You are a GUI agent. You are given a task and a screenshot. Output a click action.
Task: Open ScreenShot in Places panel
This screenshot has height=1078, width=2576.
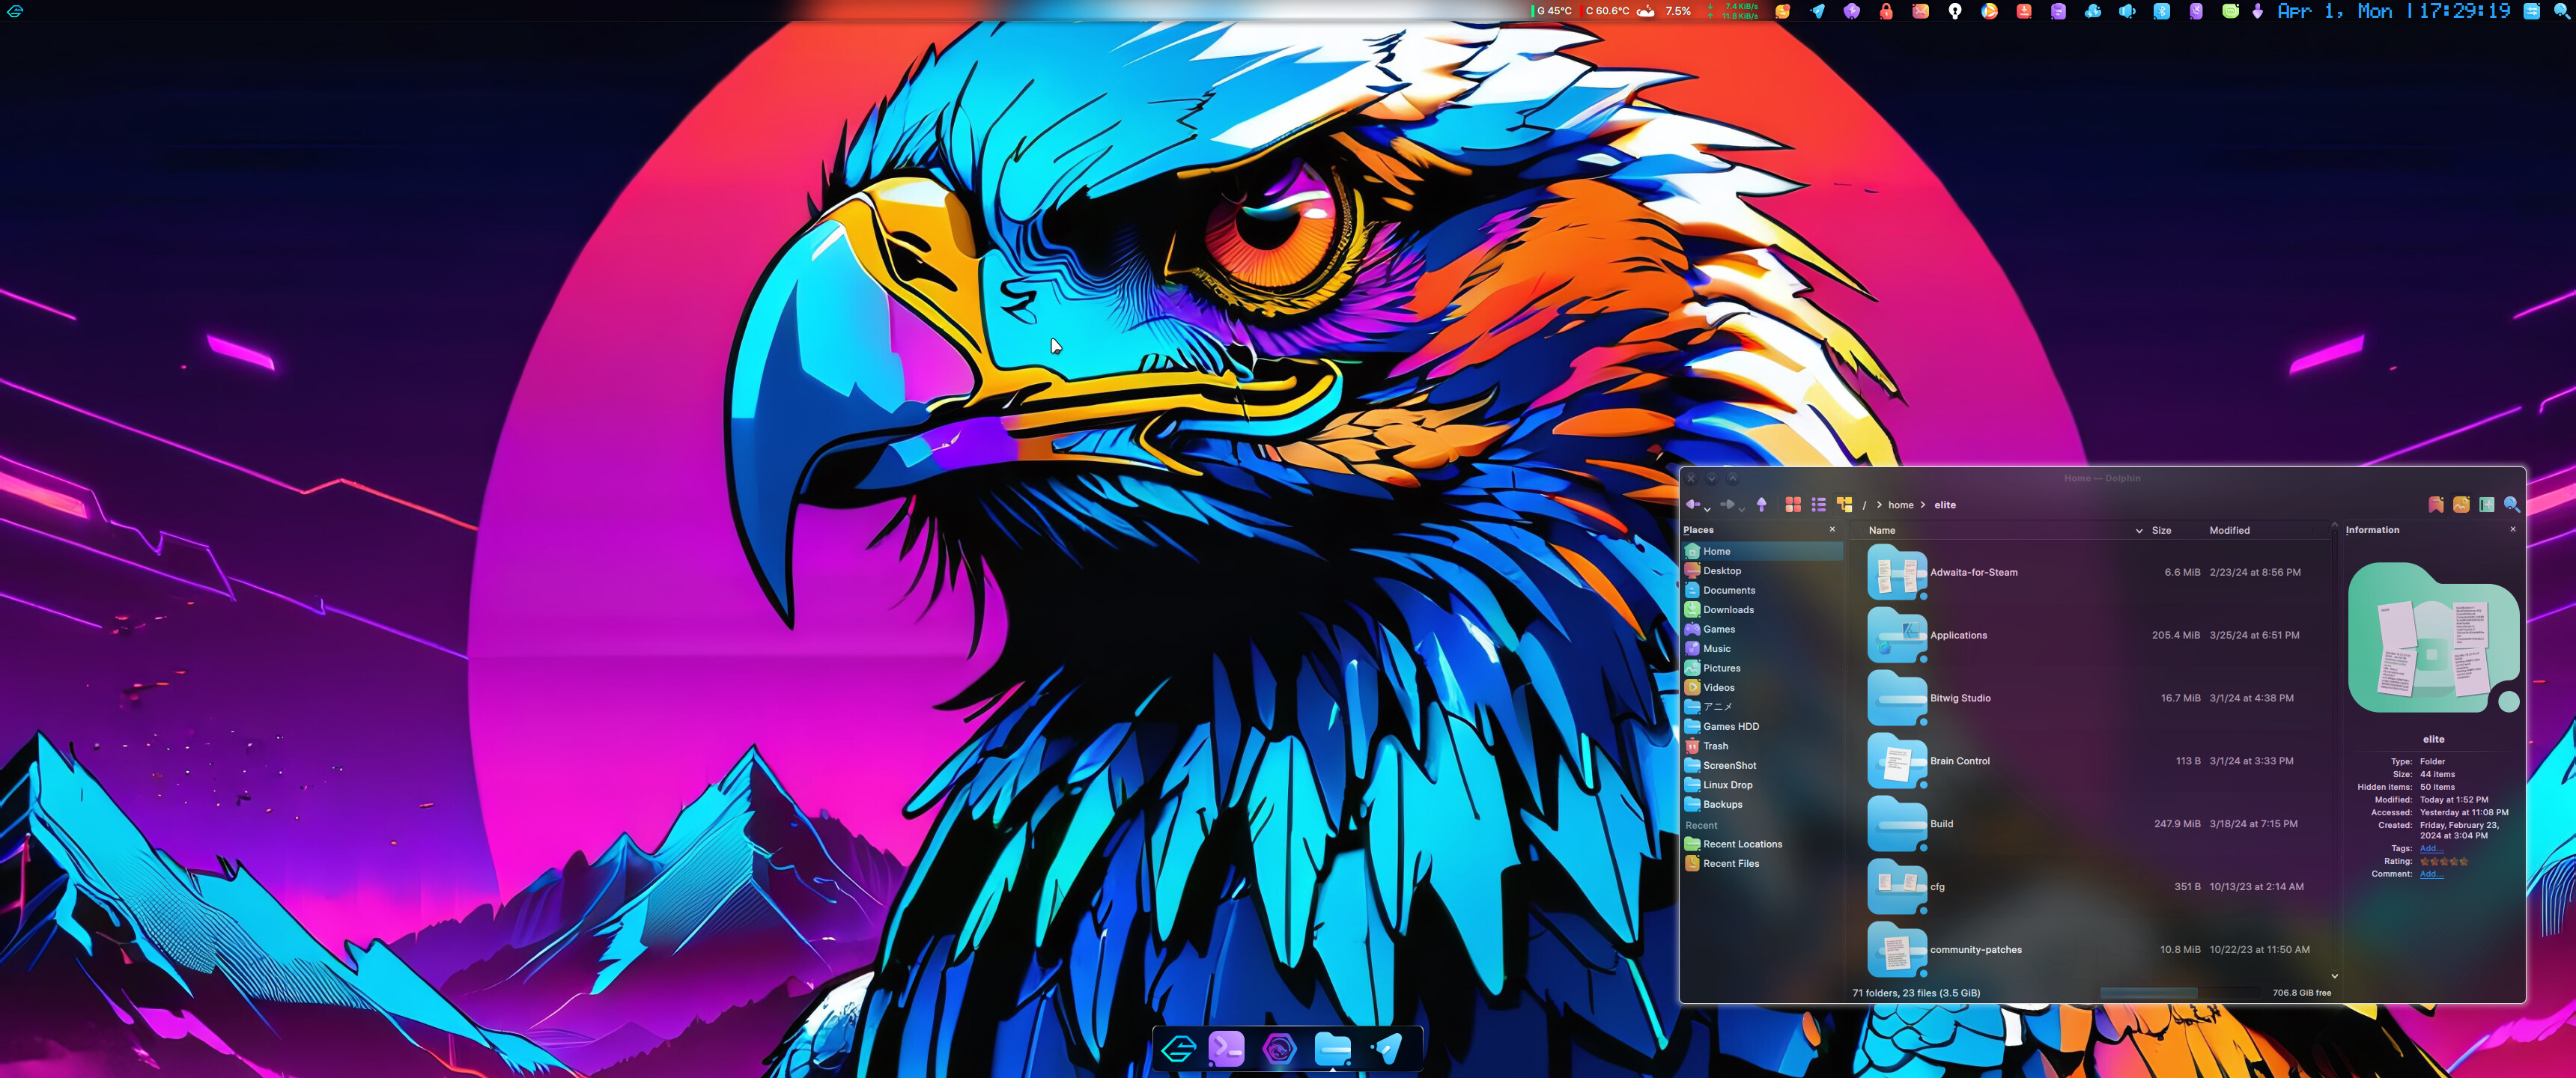[x=1763, y=766]
